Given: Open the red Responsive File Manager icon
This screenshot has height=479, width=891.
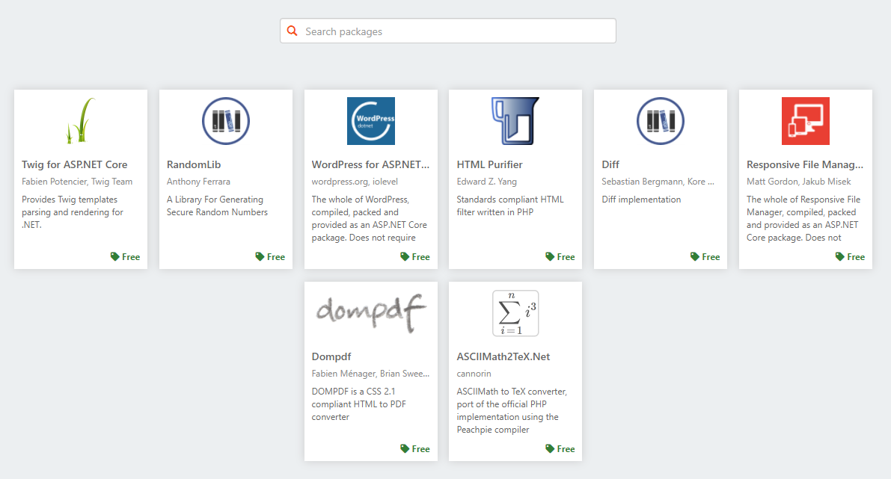Looking at the screenshot, I should coord(806,121).
